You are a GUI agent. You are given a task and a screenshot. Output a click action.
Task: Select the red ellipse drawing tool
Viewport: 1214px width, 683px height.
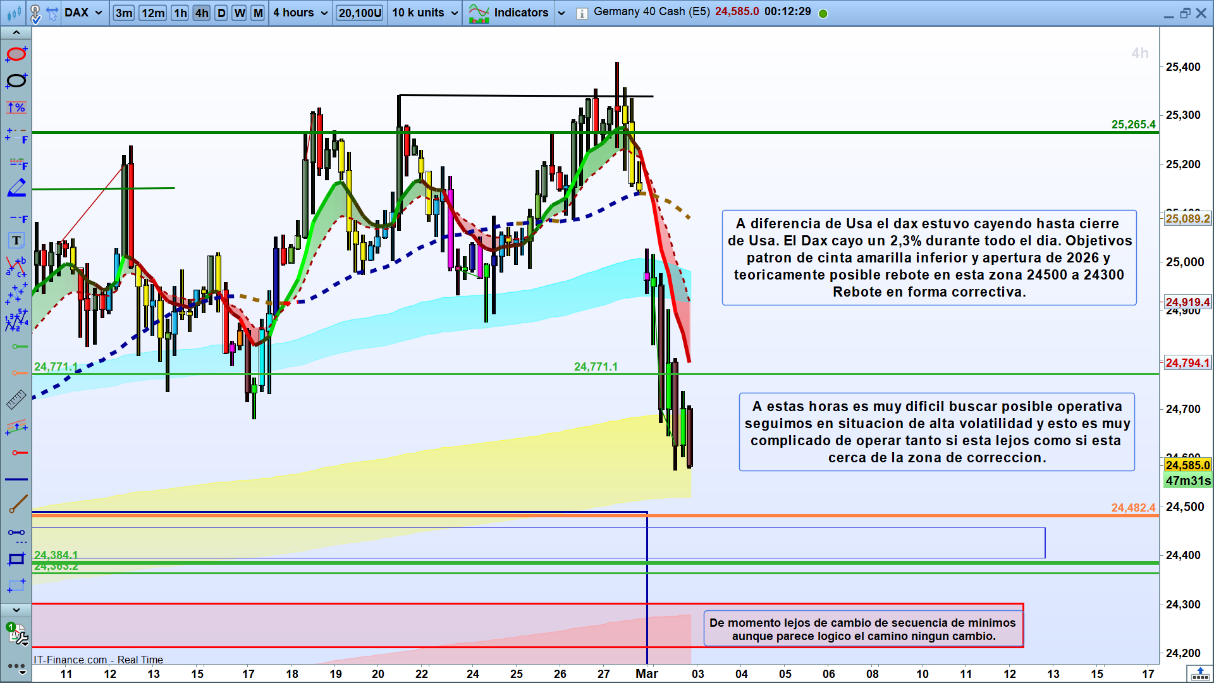pos(16,54)
